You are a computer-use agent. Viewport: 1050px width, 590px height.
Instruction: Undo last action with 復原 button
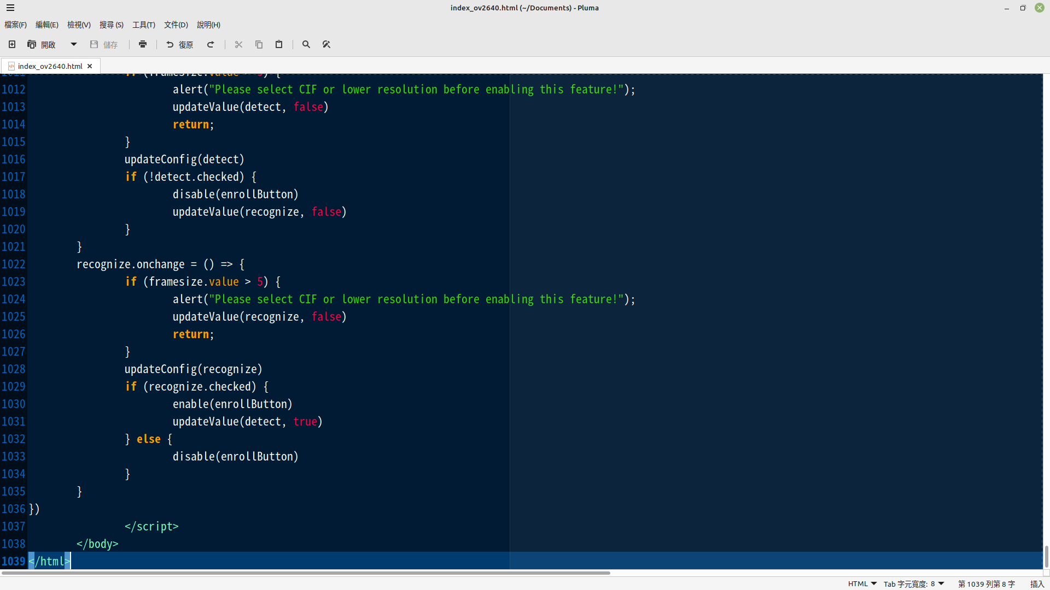(x=180, y=44)
